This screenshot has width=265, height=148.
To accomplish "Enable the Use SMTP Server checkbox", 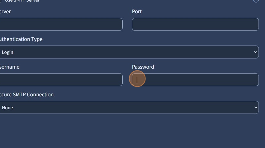I will pos(0,1).
